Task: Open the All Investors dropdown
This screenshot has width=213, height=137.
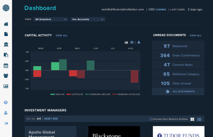Action: [x=51, y=19]
